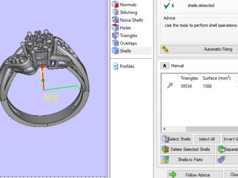The height and width of the screenshot is (178, 238).
Task: Click the Shells to Parts button
Action: pos(187,160)
